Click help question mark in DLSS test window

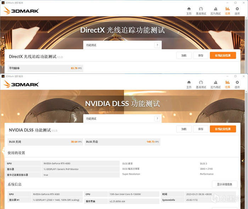click(157, 119)
